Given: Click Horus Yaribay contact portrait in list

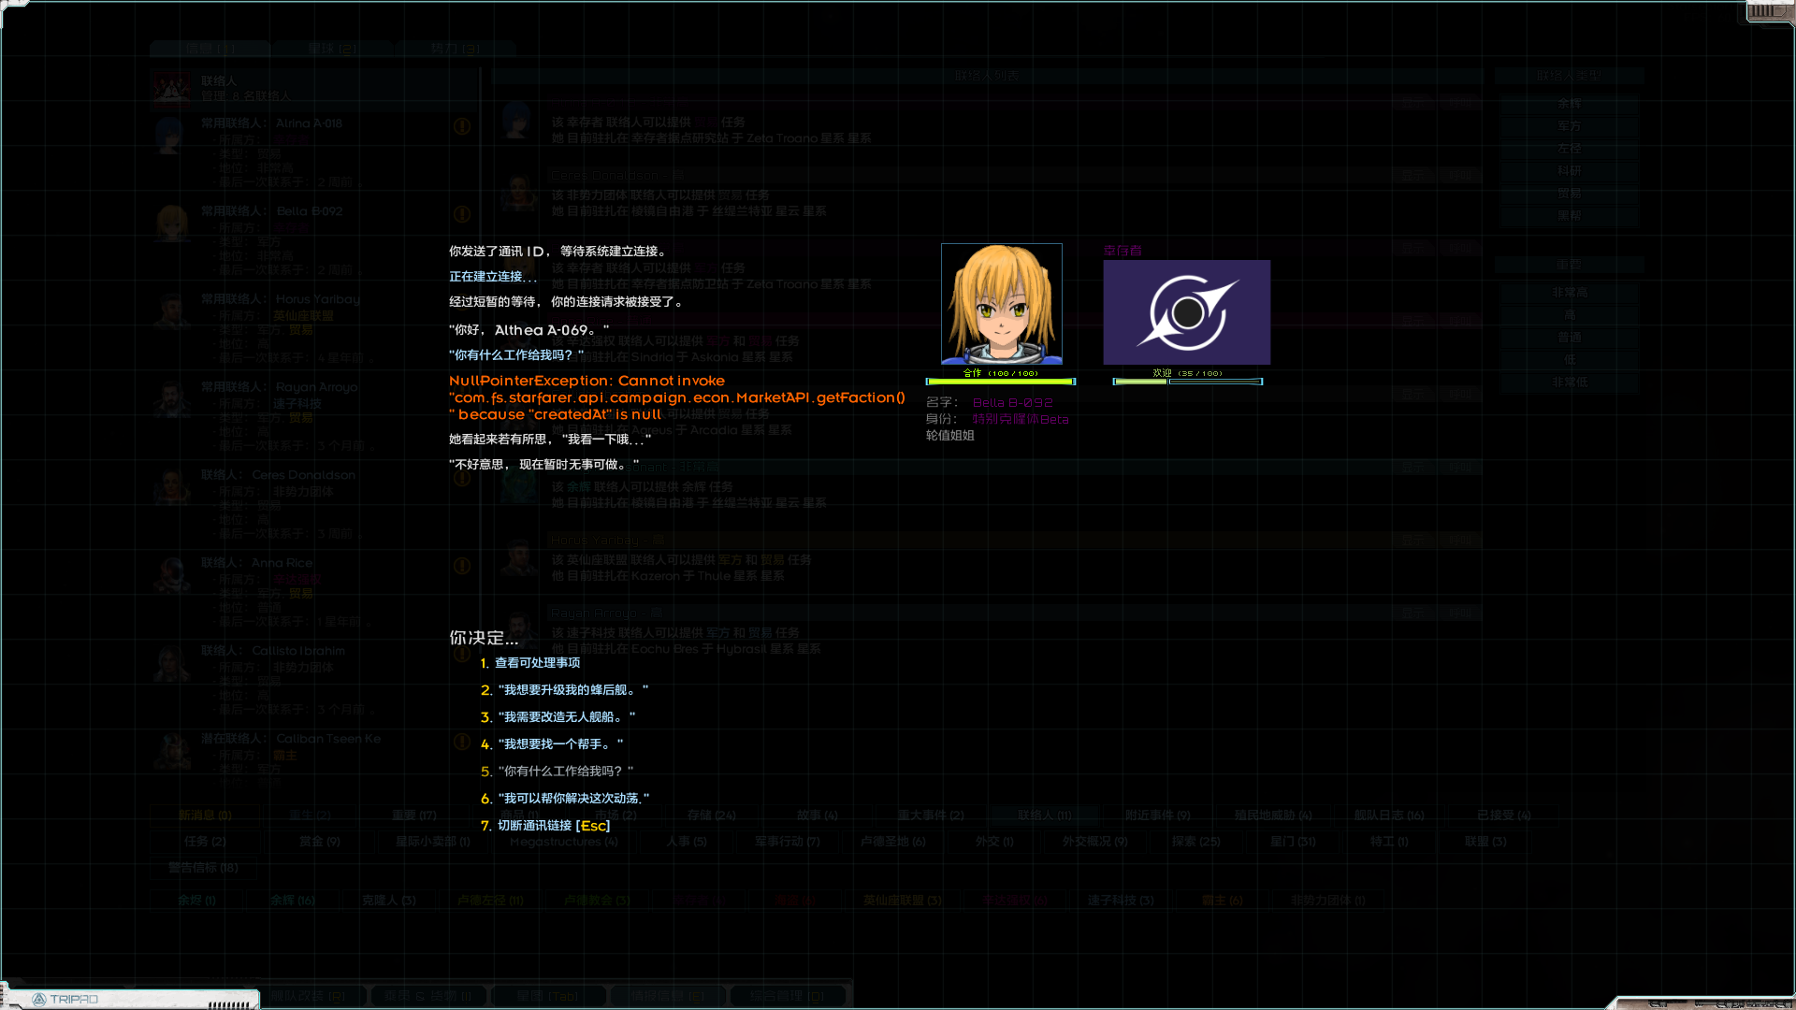Looking at the screenshot, I should [172, 312].
